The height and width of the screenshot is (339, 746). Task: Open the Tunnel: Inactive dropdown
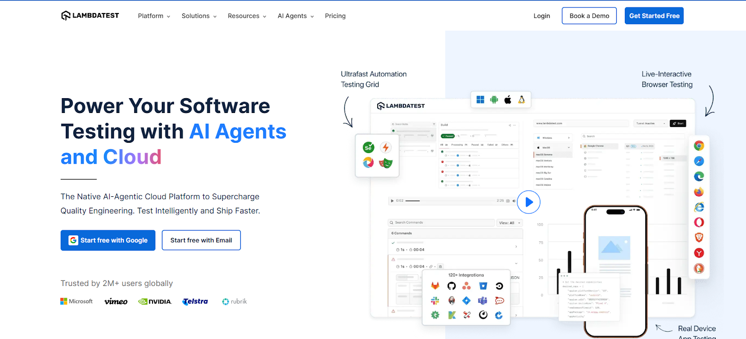[x=651, y=123]
